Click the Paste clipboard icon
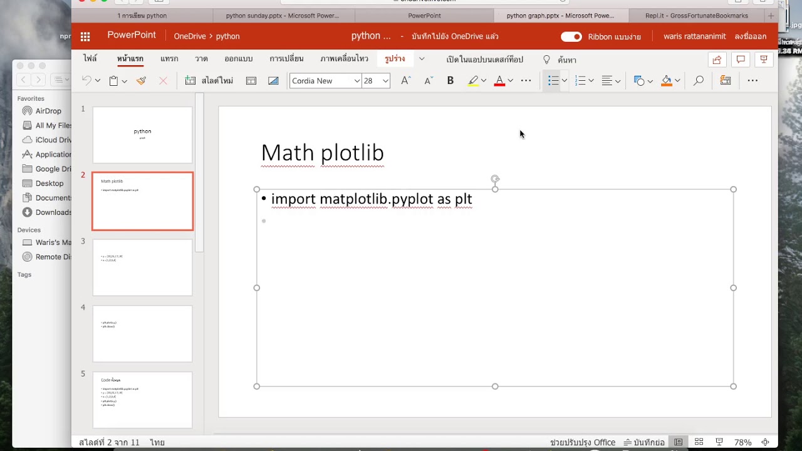 point(113,81)
